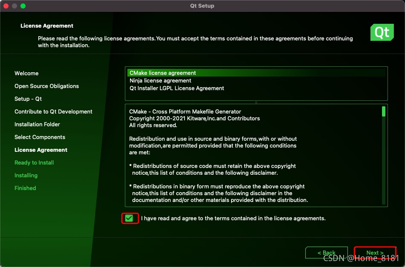The height and width of the screenshot is (267, 405).
Task: Click the license text scrollbar thumb
Action: pos(384,111)
